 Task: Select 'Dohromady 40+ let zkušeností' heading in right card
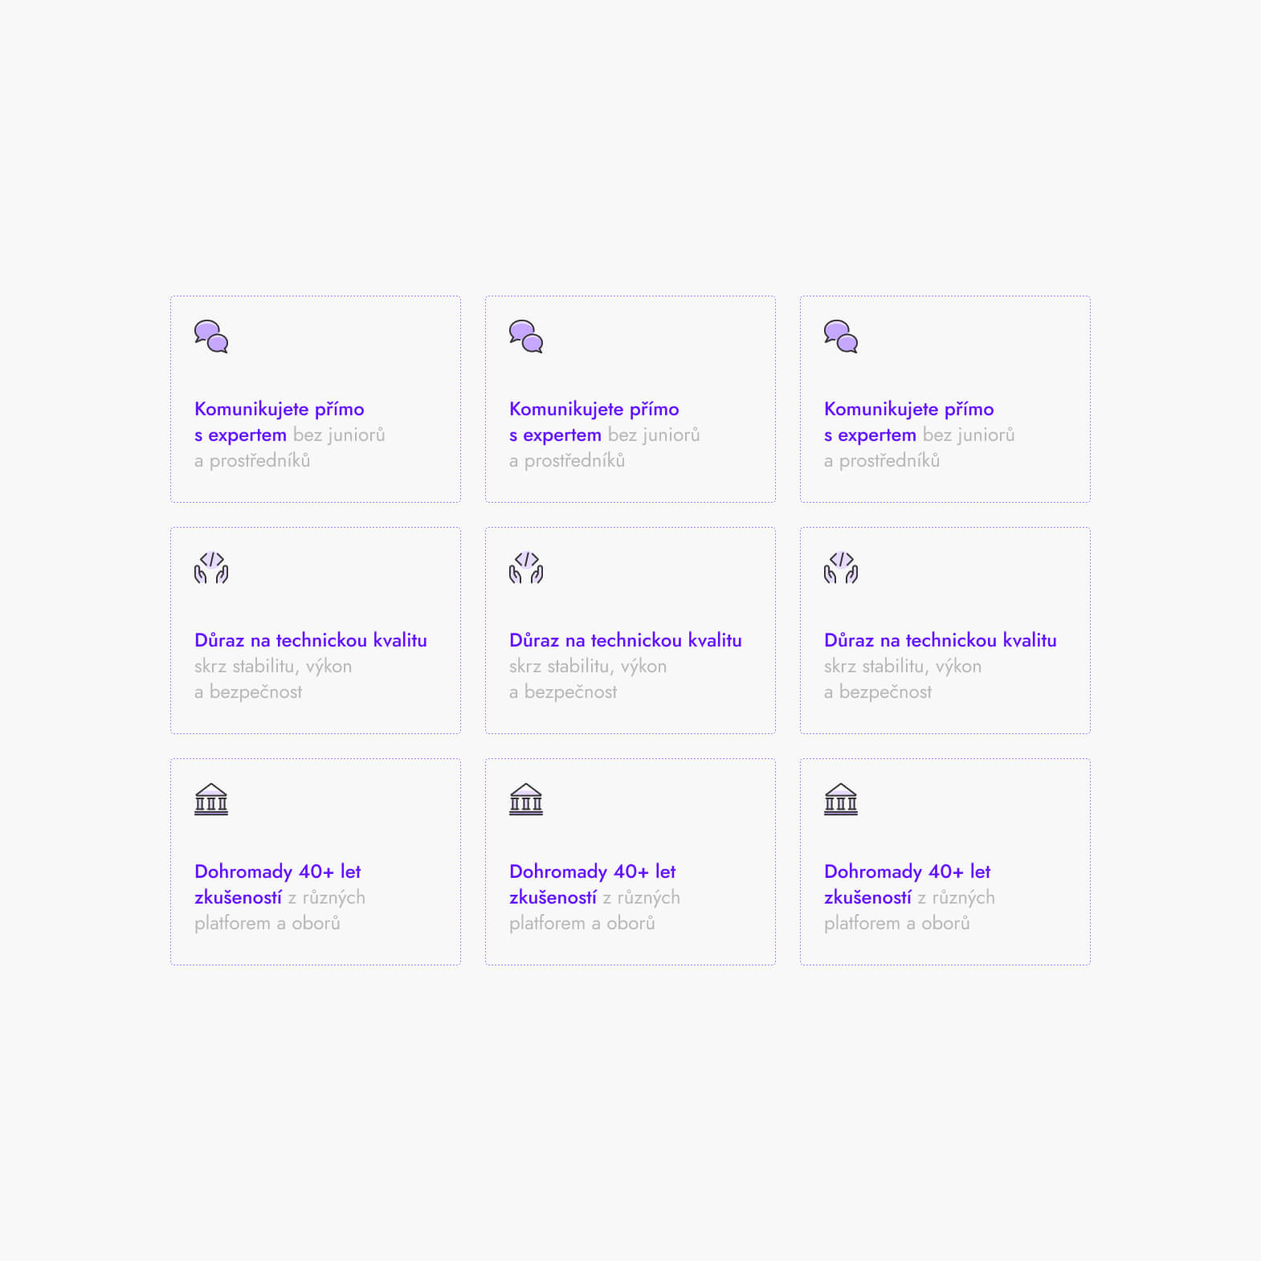908,884
